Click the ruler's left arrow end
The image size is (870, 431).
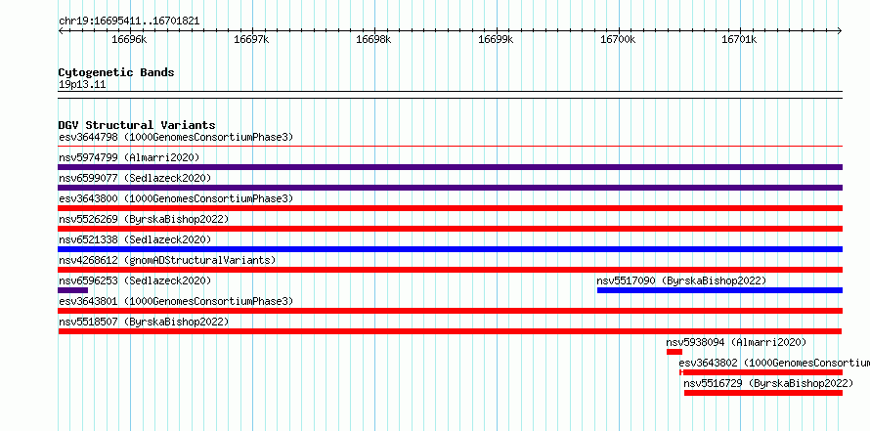coord(61,30)
